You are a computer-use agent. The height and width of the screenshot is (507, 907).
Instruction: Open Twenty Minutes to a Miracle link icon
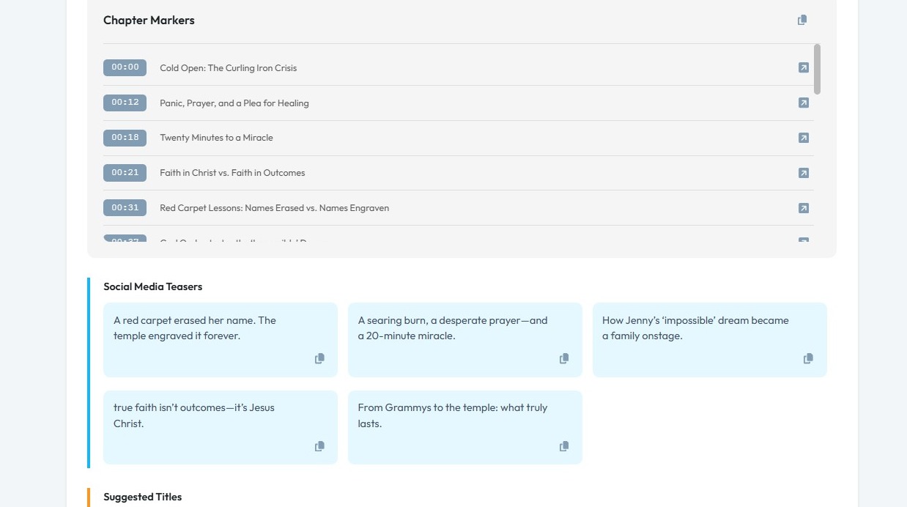pos(804,138)
